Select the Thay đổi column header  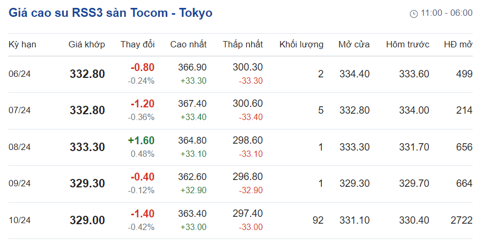[x=137, y=44]
